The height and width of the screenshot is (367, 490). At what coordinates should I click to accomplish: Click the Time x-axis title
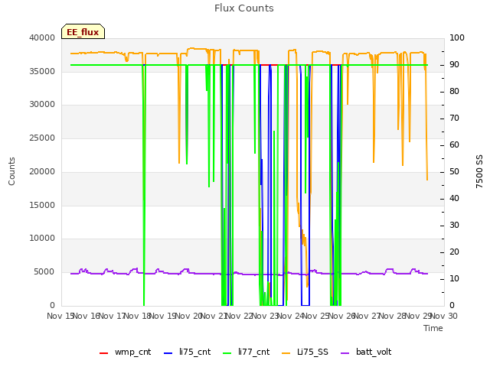[x=433, y=328]
